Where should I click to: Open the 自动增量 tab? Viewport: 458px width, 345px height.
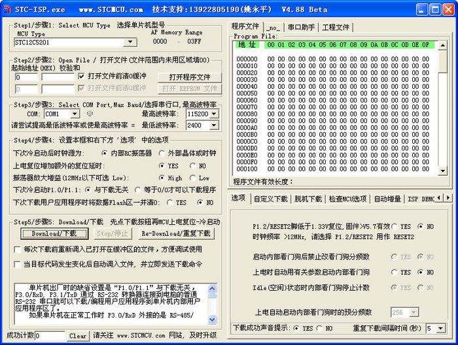(x=387, y=199)
